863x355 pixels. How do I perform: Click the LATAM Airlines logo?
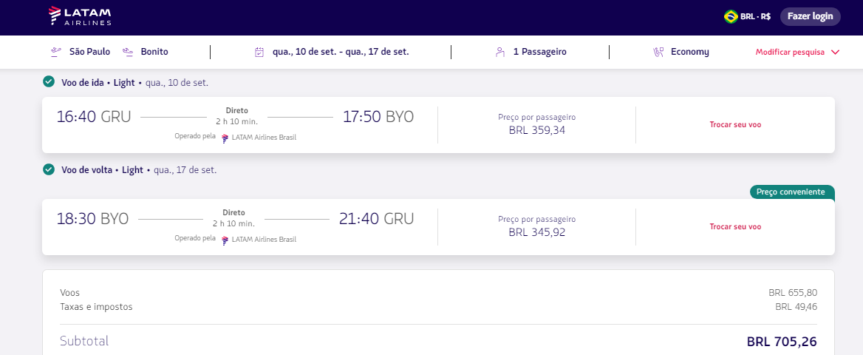coord(79,16)
